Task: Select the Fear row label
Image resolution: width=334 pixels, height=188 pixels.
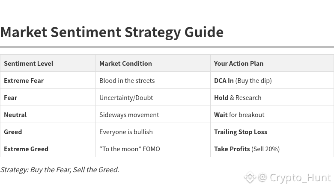Action: 11,97
